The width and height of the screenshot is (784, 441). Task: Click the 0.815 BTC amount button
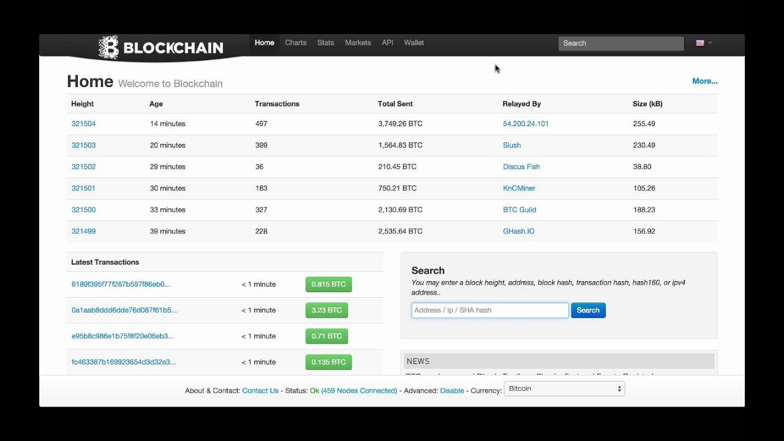tap(329, 284)
